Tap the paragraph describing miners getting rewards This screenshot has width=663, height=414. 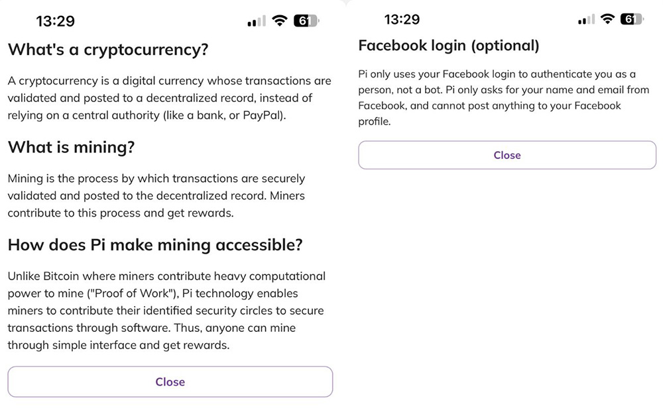coord(156,195)
